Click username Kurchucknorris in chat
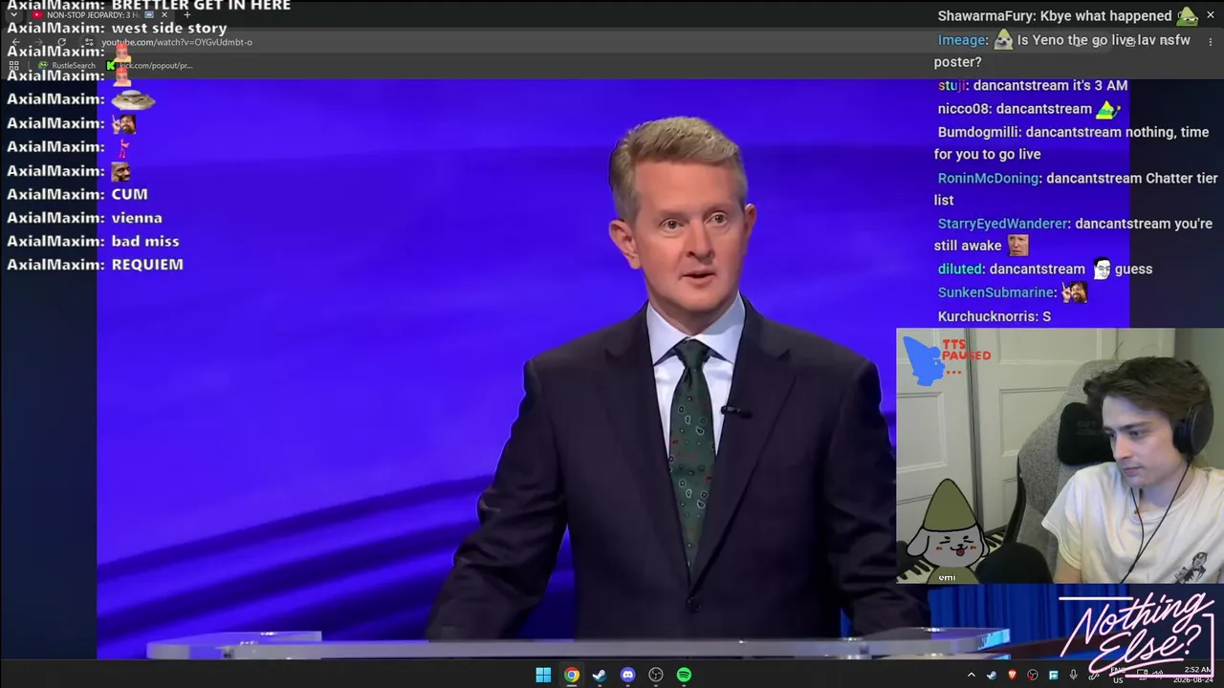The width and height of the screenshot is (1224, 688). pos(988,315)
